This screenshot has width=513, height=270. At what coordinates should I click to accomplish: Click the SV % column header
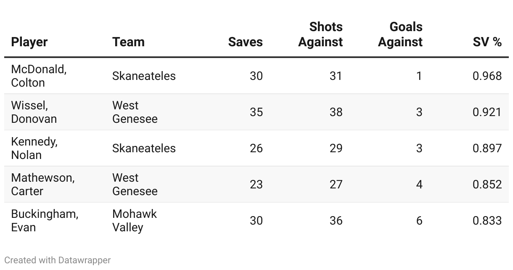tap(487, 42)
